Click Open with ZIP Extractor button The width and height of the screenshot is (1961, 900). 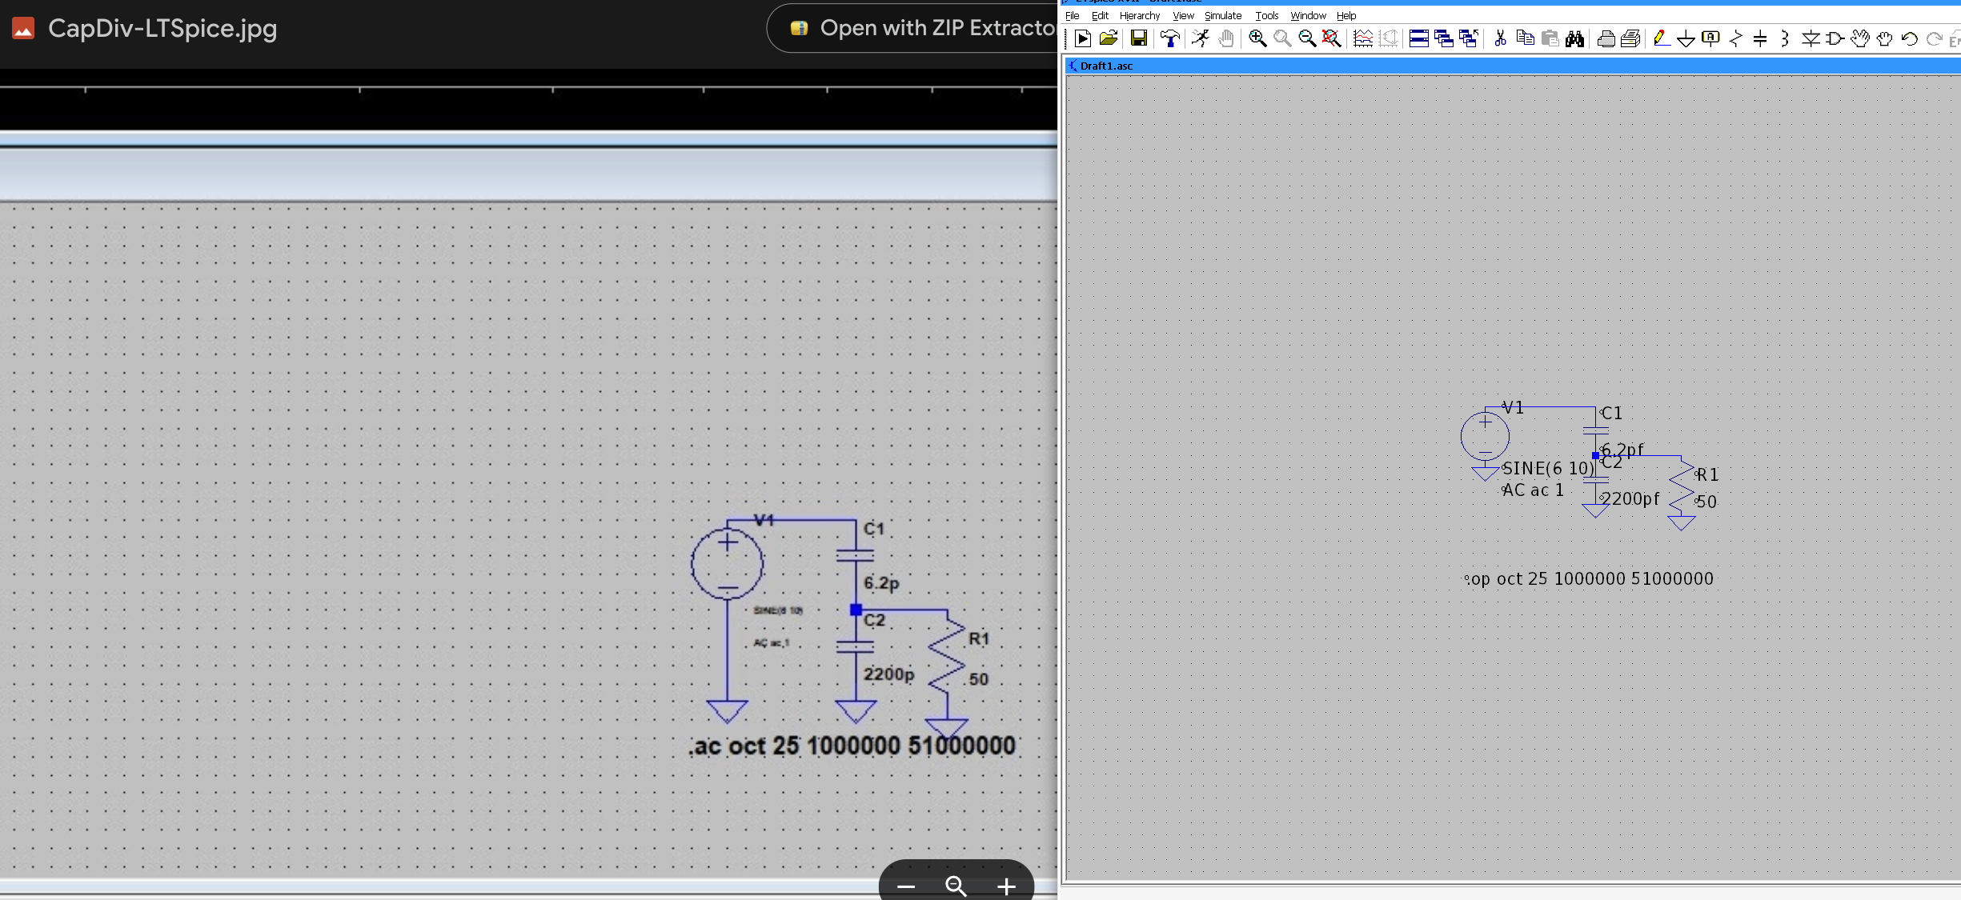pos(912,28)
